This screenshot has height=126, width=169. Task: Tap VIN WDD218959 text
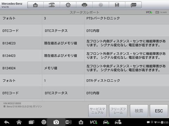[12, 103]
